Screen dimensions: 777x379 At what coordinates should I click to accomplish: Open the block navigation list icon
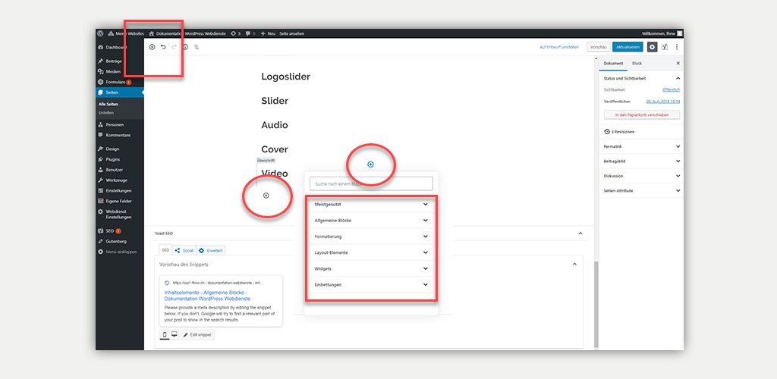197,47
